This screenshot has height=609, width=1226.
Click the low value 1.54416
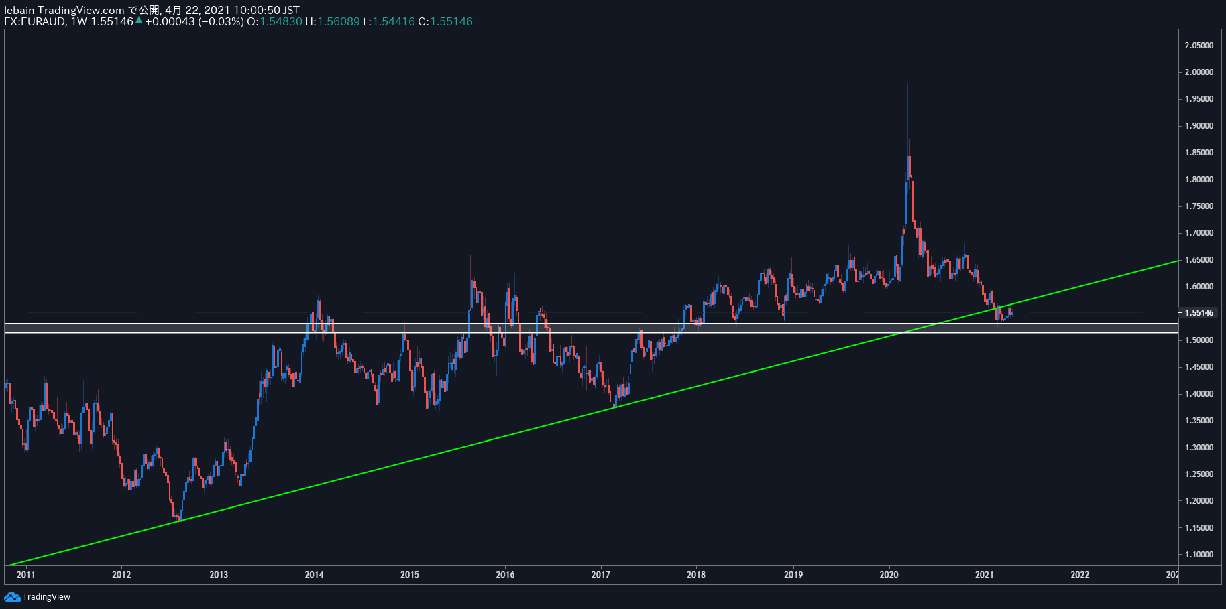(x=394, y=21)
